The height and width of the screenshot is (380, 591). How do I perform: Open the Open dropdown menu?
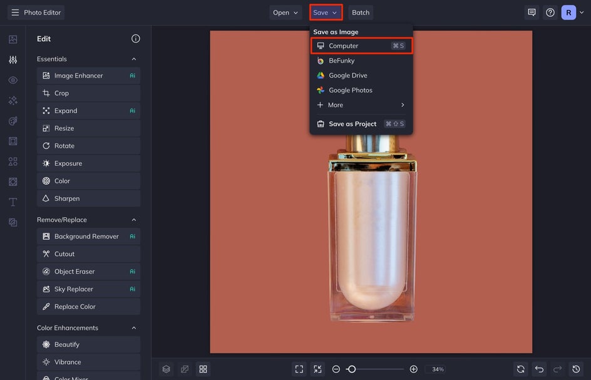coord(285,13)
